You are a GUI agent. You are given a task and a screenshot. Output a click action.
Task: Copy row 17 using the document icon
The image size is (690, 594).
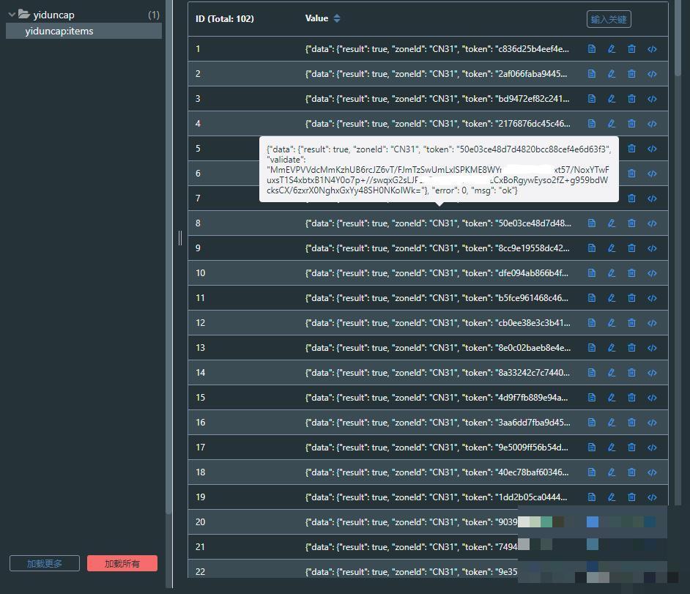click(x=591, y=448)
